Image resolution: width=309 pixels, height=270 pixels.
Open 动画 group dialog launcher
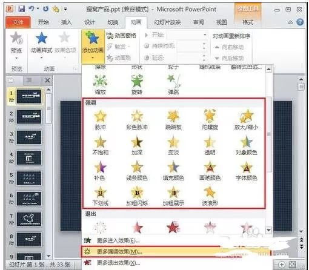75,69
